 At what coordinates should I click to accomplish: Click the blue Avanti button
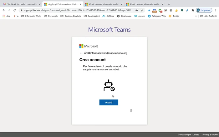click(109, 102)
